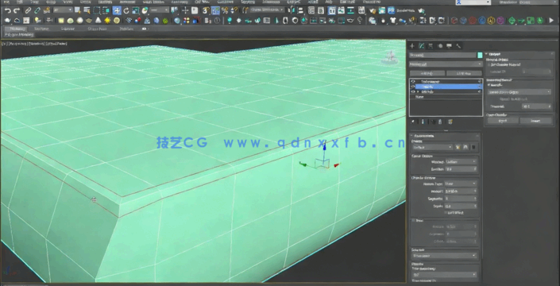
Task: Toggle Window/Crossing selection mode
Action: click(x=106, y=10)
